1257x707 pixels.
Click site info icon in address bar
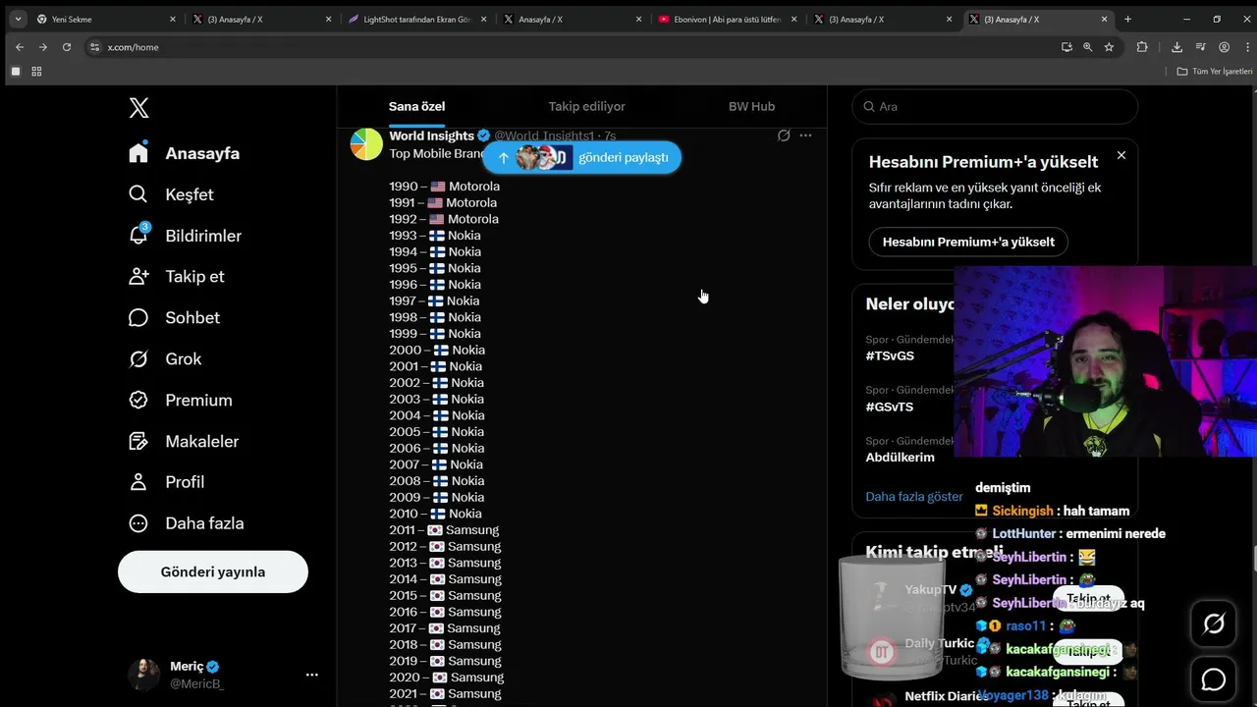[94, 47]
